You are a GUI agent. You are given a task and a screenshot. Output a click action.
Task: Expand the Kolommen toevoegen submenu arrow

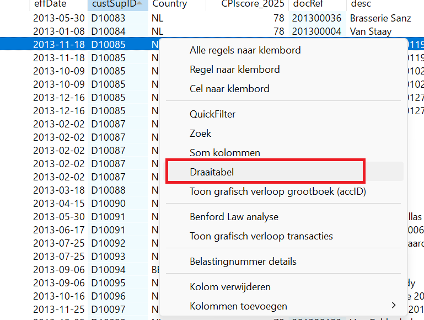point(394,306)
